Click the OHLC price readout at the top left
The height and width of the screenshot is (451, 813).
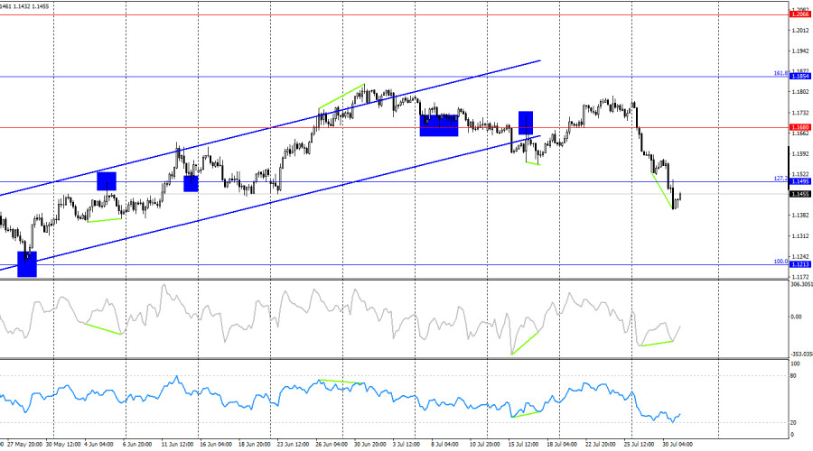tap(25, 6)
